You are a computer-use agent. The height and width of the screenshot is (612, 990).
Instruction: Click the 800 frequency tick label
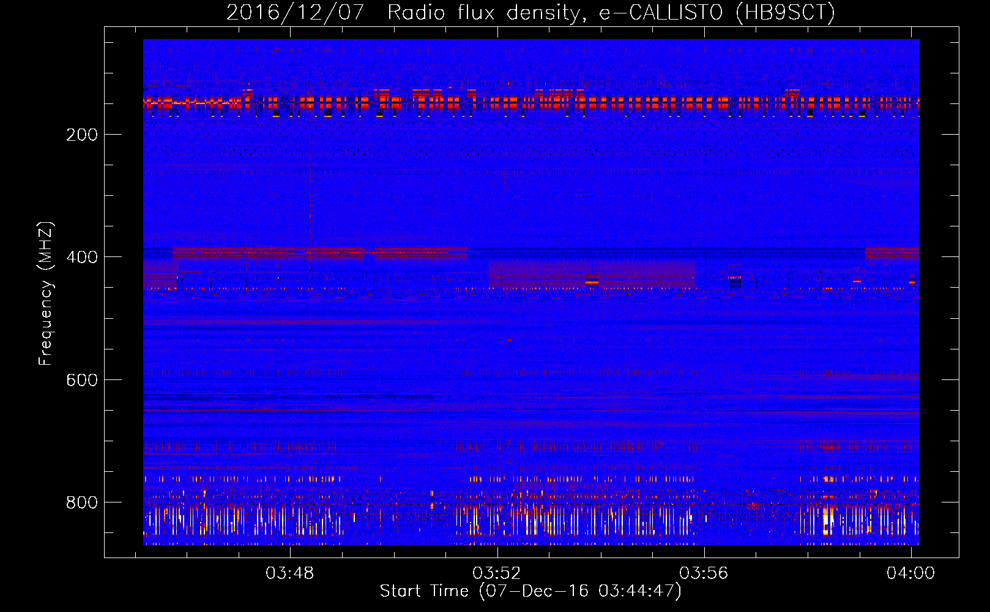[81, 502]
